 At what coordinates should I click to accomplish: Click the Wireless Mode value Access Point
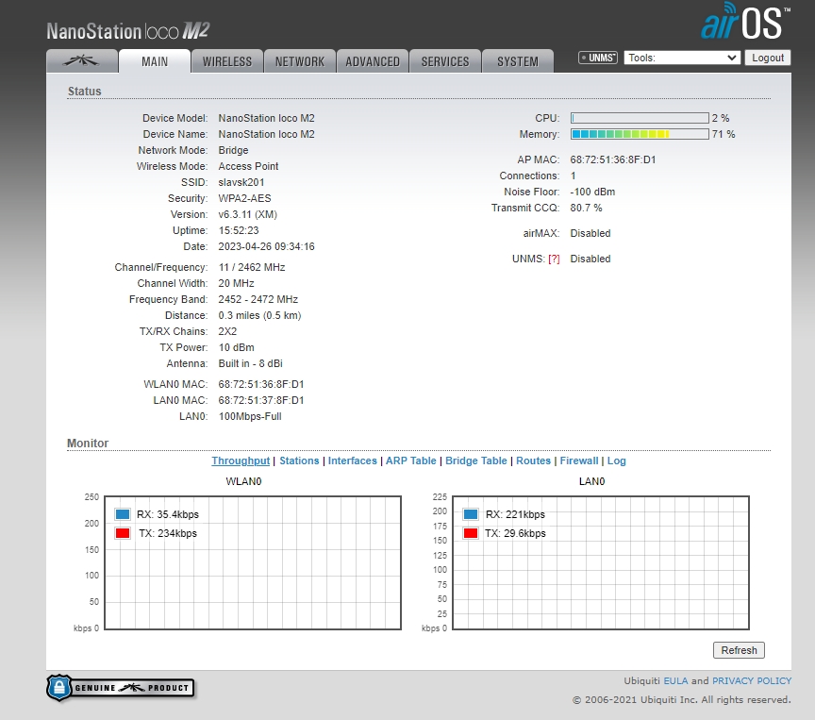248,166
